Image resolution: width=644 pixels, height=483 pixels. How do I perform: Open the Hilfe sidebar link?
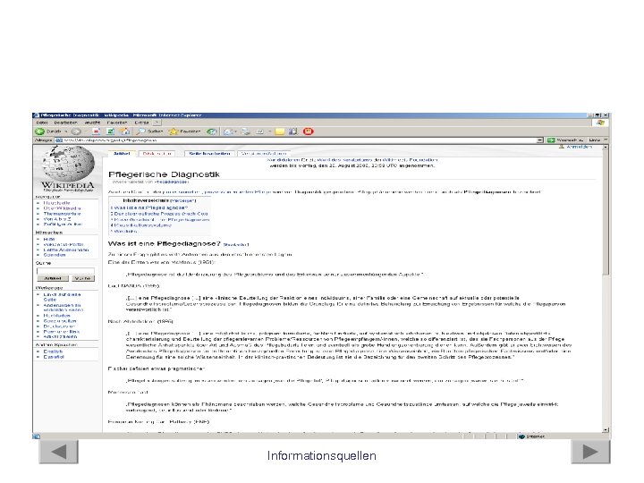(49, 239)
